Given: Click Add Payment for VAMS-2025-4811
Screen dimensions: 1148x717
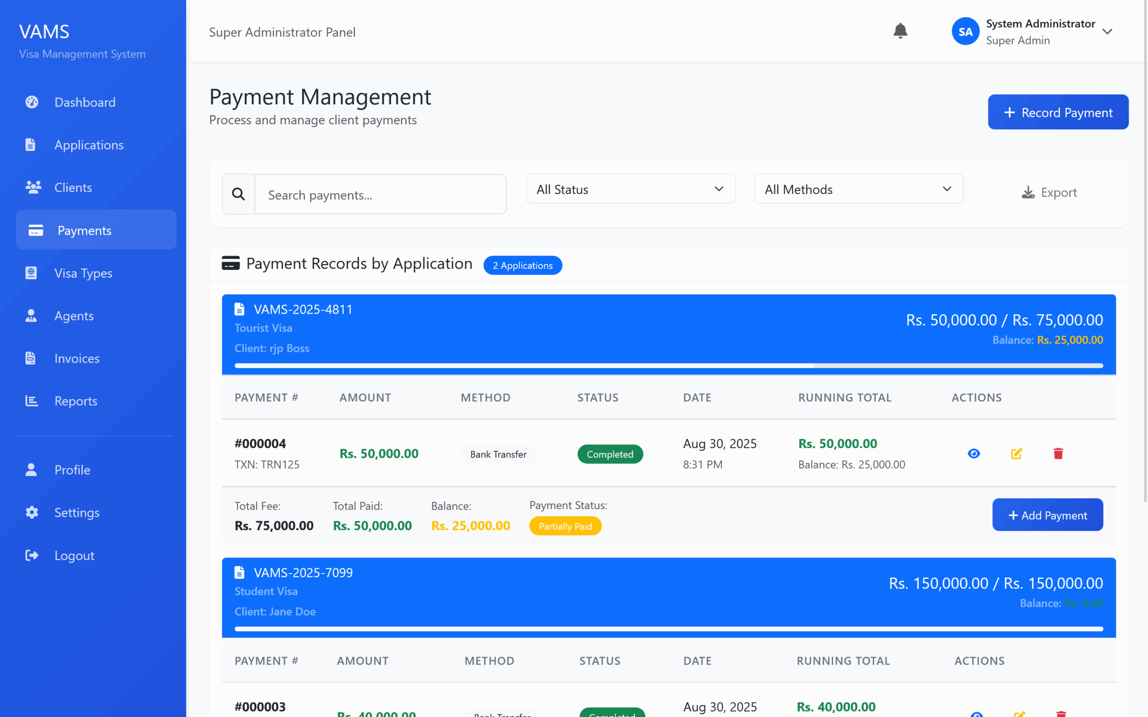Looking at the screenshot, I should (1047, 515).
